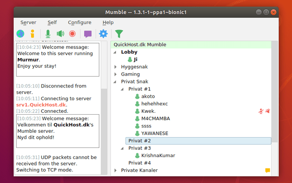Click the 10:04:23 Welcome message box

58,60
